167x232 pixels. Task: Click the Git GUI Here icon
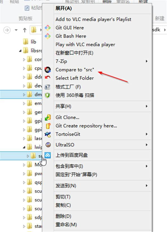(48, 28)
